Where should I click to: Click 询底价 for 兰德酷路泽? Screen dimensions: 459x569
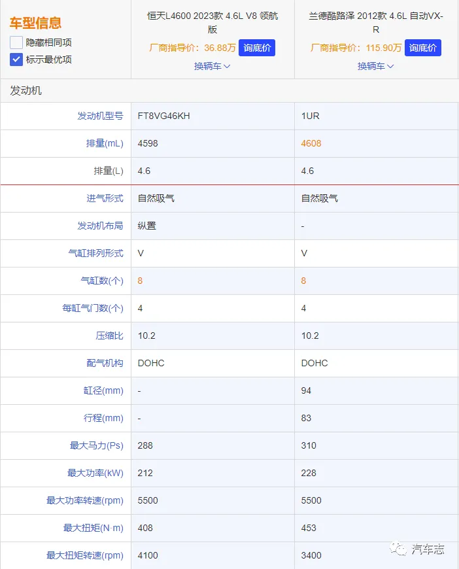(x=423, y=48)
